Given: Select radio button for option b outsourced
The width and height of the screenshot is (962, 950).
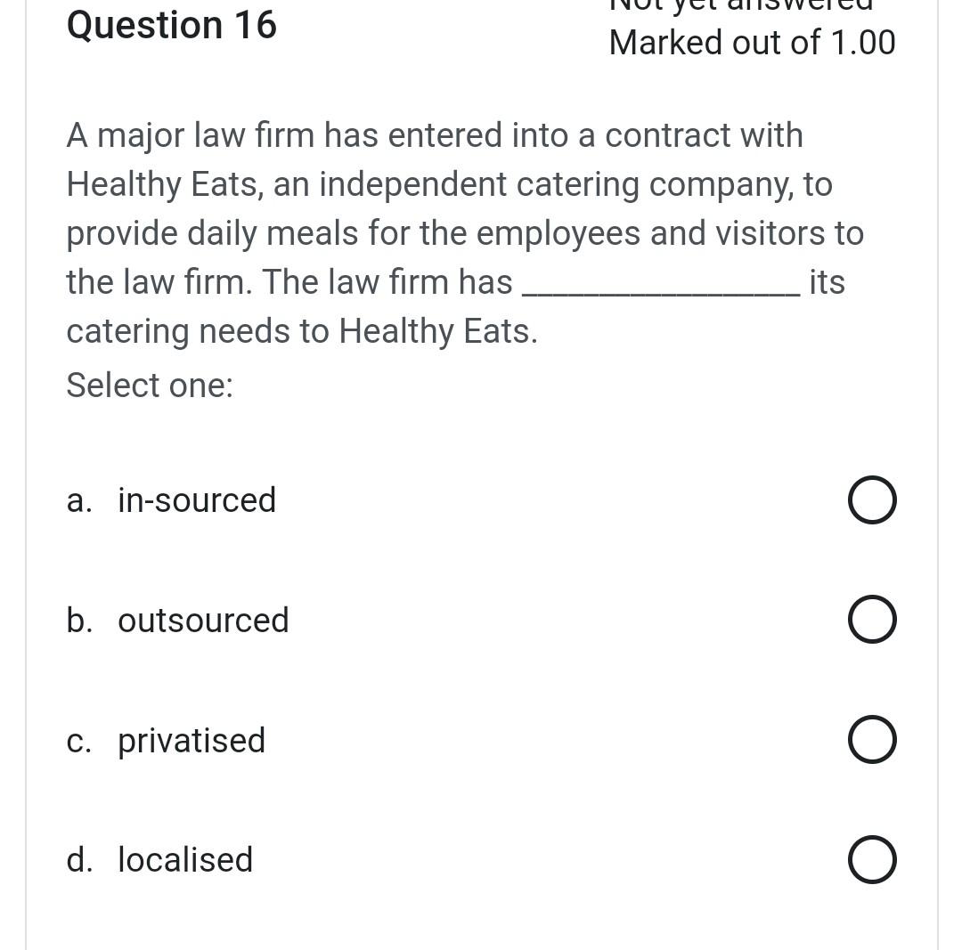Looking at the screenshot, I should point(871,619).
